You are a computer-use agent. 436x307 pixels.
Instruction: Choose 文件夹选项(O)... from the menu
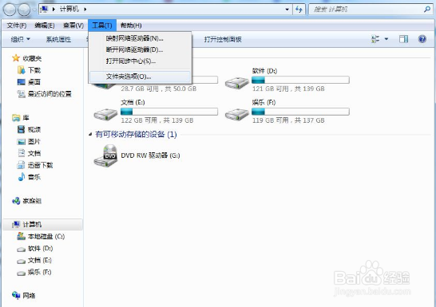pos(141,77)
